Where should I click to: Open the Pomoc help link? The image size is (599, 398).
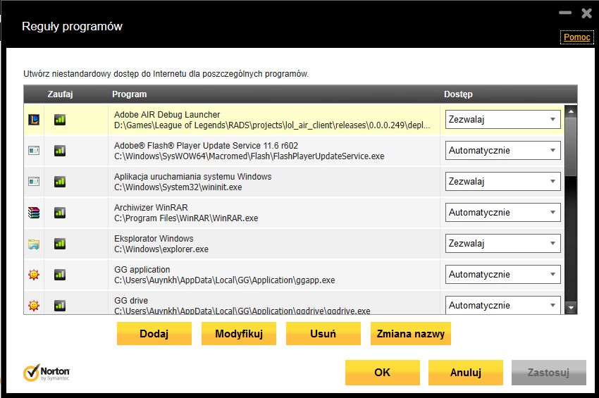(577, 37)
